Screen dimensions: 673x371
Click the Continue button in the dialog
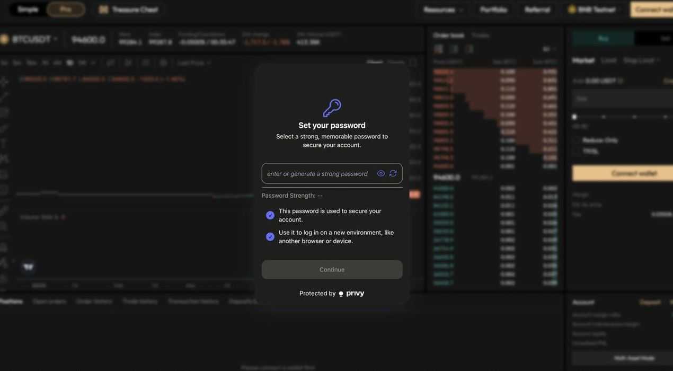332,270
